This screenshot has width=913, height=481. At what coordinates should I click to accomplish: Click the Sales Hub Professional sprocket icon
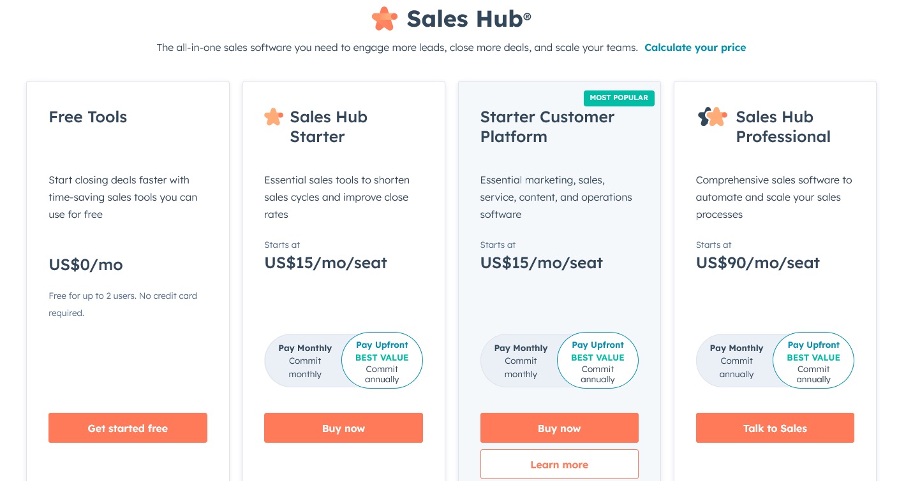(x=713, y=118)
